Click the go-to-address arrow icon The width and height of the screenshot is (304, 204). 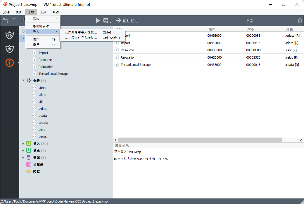point(118,20)
